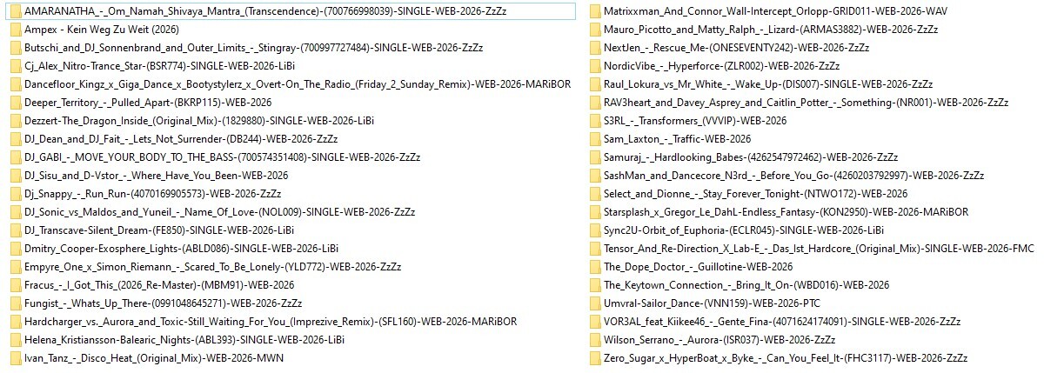Click folder icon for DJ_Sisu Where_Have_You_Been
The height and width of the screenshot is (373, 1044).
pos(16,176)
